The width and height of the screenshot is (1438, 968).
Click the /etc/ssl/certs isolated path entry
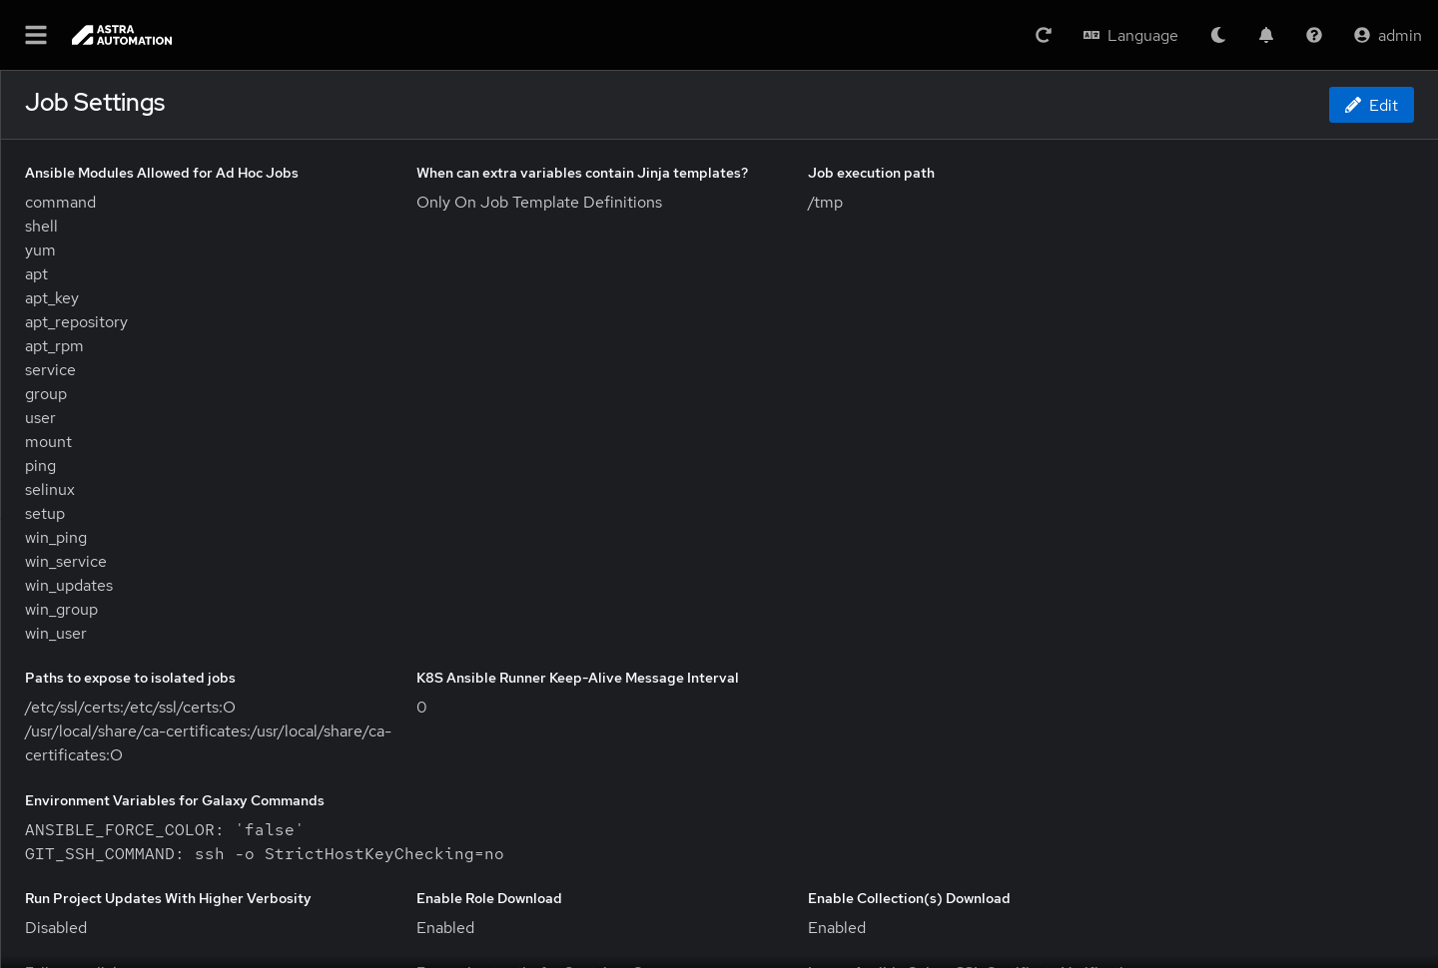pyautogui.click(x=130, y=708)
